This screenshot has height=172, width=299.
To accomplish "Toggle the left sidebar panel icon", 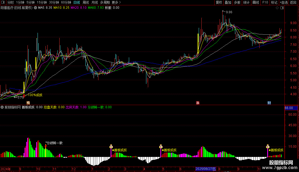I will pos(3,2).
